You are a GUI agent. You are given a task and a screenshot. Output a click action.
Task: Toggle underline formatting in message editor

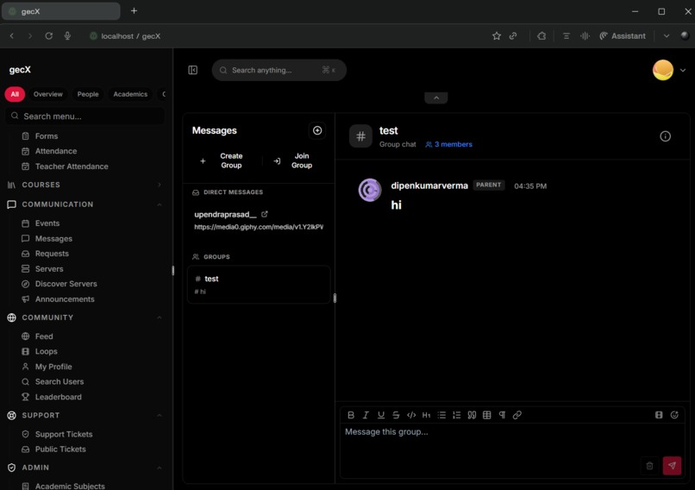pyautogui.click(x=381, y=415)
